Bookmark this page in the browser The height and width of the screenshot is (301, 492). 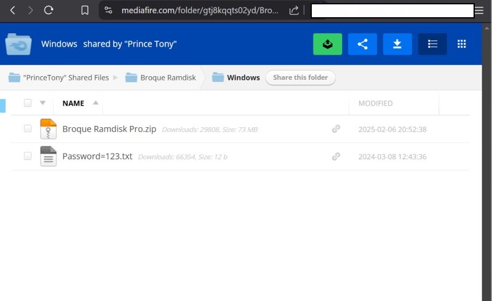point(85,10)
